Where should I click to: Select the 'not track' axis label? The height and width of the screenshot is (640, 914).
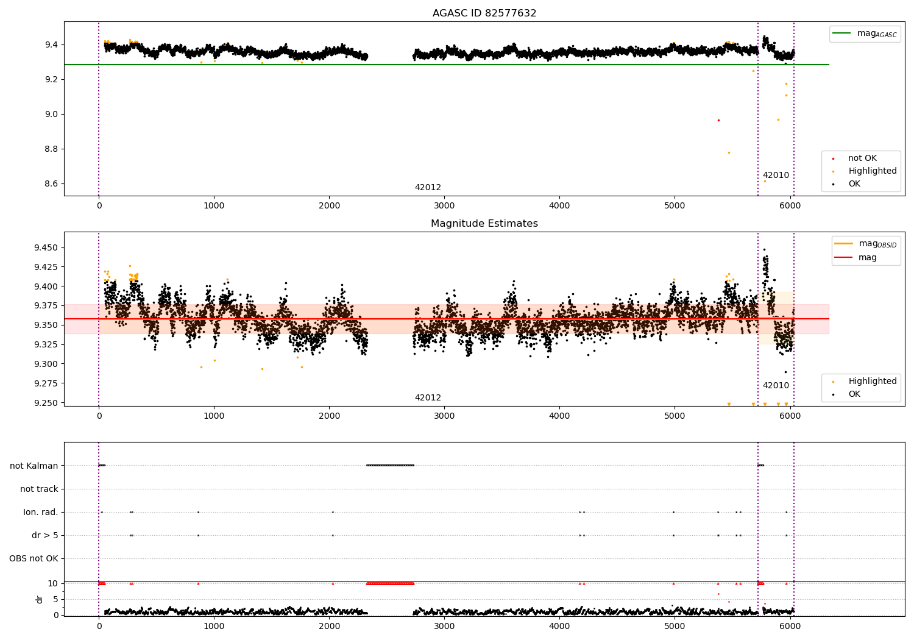pos(39,489)
